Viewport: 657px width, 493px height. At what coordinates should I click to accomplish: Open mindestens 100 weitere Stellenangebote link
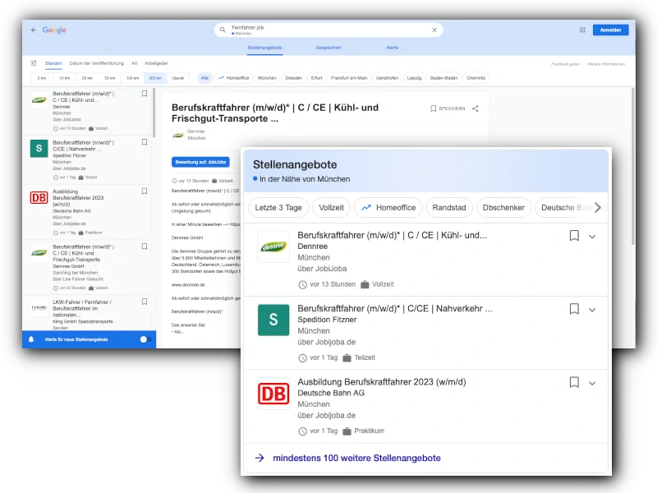coord(356,458)
